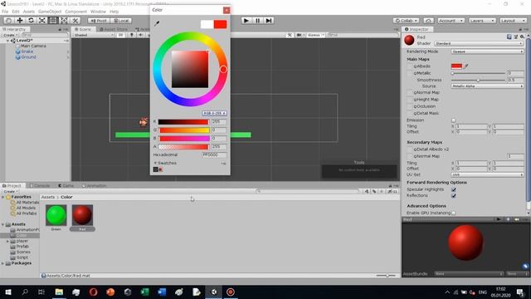
Task: Collapse the Level2 scene in Hierarchy
Action: pyautogui.click(x=7, y=41)
